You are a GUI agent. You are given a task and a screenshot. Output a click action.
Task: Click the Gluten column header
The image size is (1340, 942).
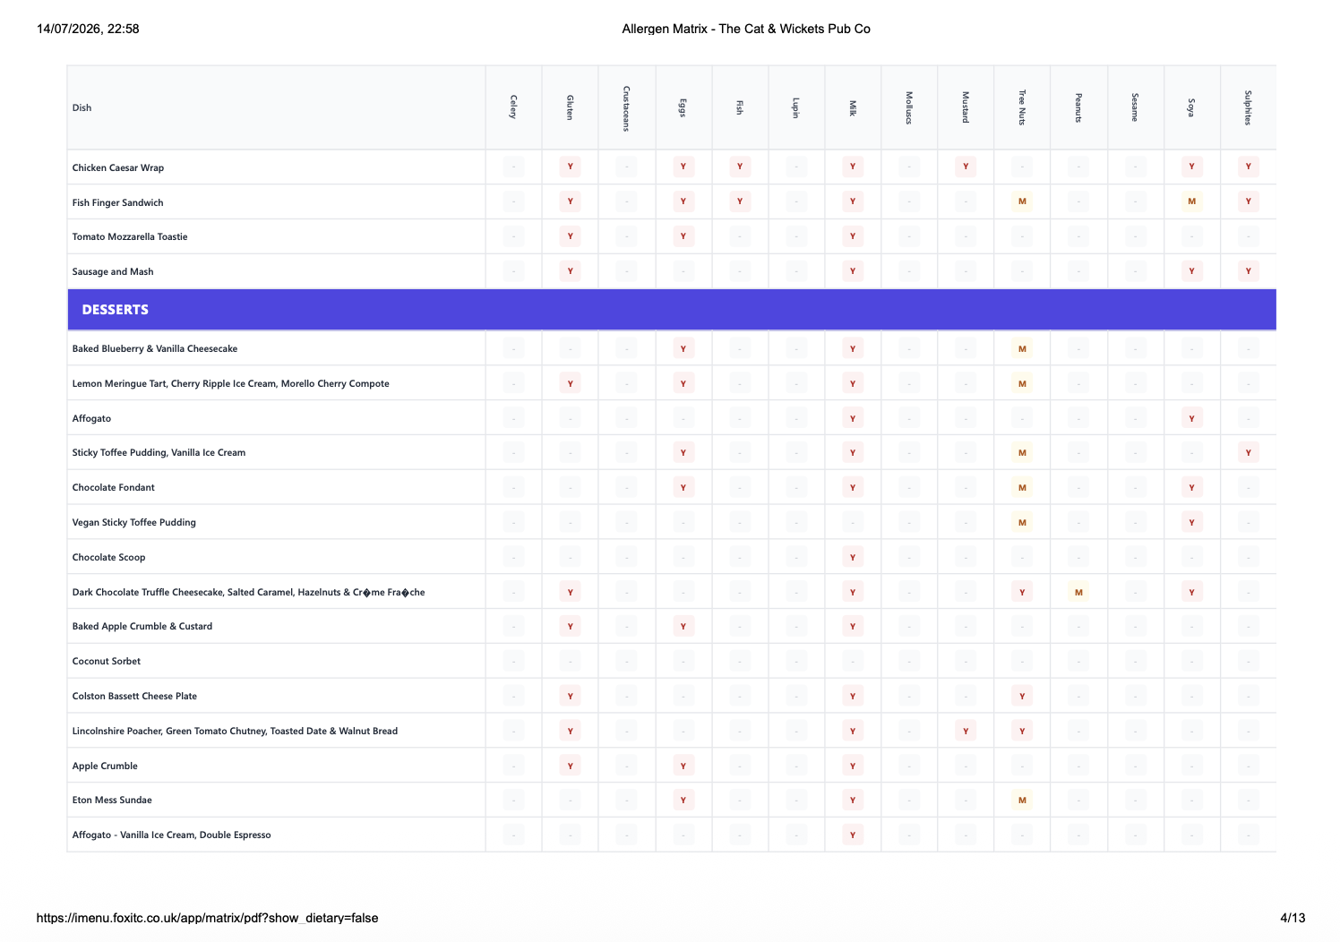point(570,107)
